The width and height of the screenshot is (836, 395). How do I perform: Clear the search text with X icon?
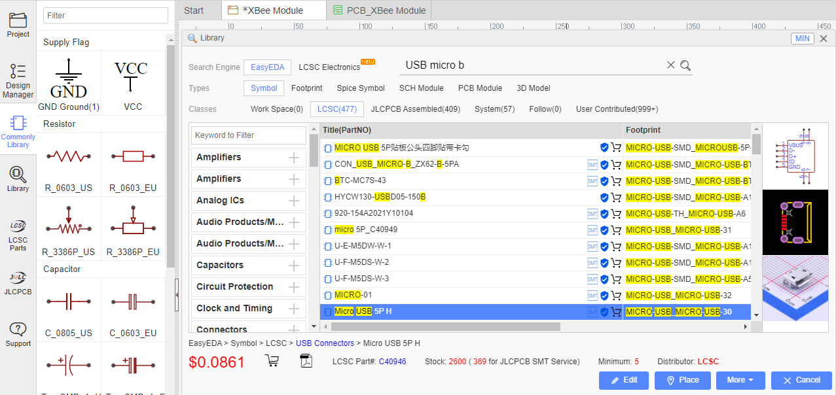pos(670,65)
